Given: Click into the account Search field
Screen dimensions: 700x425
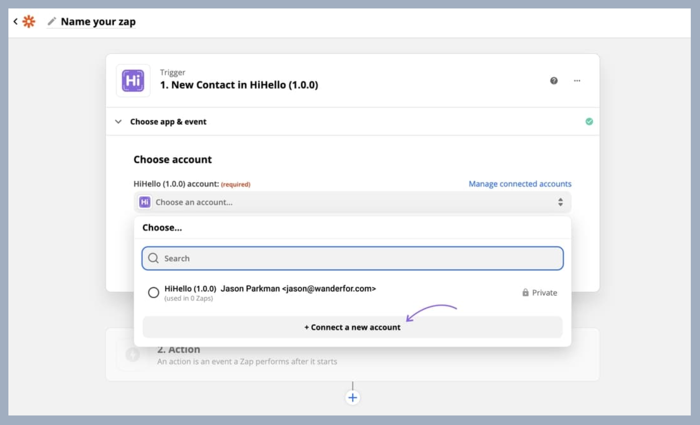Looking at the screenshot, I should pyautogui.click(x=352, y=258).
